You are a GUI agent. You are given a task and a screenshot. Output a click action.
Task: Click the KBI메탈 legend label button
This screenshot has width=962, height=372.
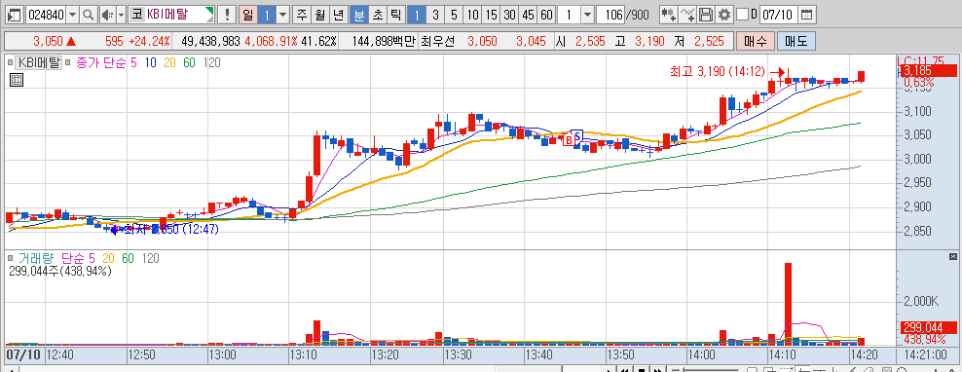click(x=39, y=61)
